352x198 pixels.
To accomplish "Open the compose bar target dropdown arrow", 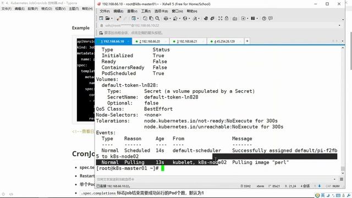I will click(x=335, y=179).
